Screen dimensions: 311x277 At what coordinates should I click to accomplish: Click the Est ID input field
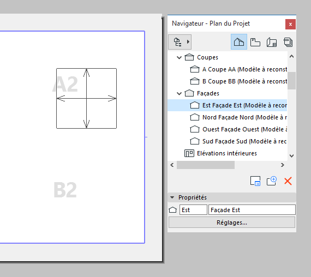(x=193, y=210)
